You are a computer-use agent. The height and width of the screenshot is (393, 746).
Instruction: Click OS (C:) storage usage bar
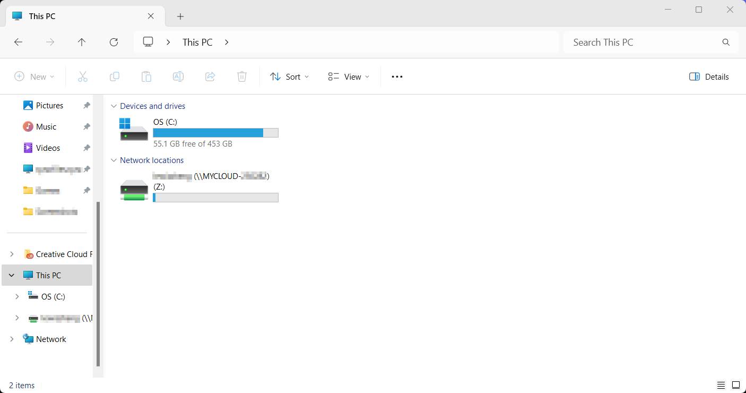(x=215, y=133)
